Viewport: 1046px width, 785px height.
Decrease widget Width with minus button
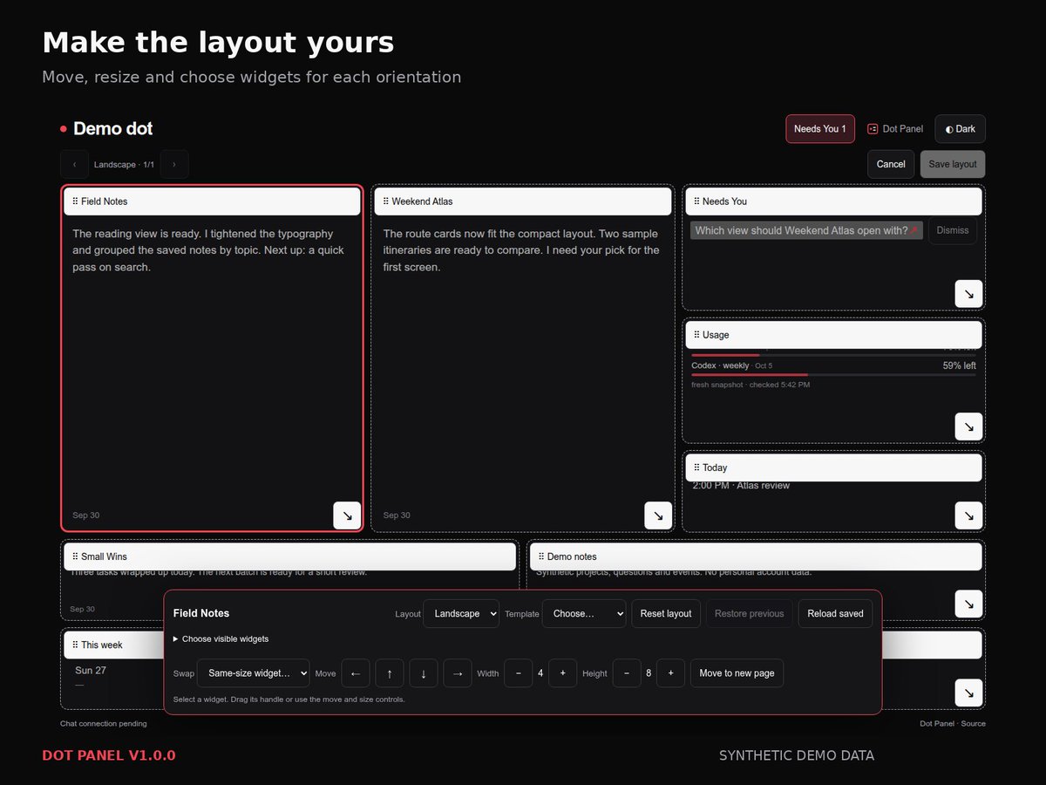(519, 673)
